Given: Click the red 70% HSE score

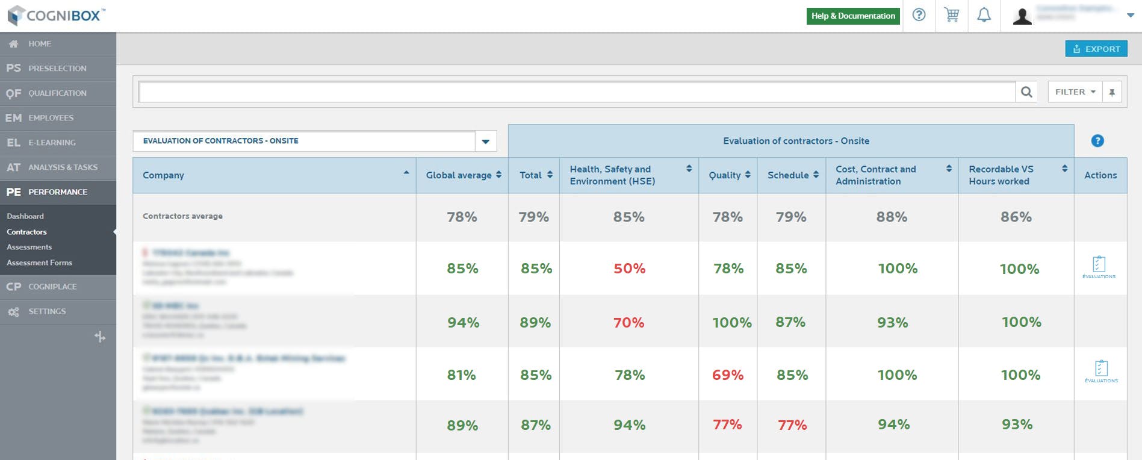Looking at the screenshot, I should [629, 323].
